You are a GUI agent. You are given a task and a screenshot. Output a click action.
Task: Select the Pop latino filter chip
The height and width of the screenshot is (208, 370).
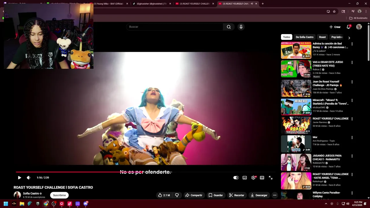tap(337, 37)
